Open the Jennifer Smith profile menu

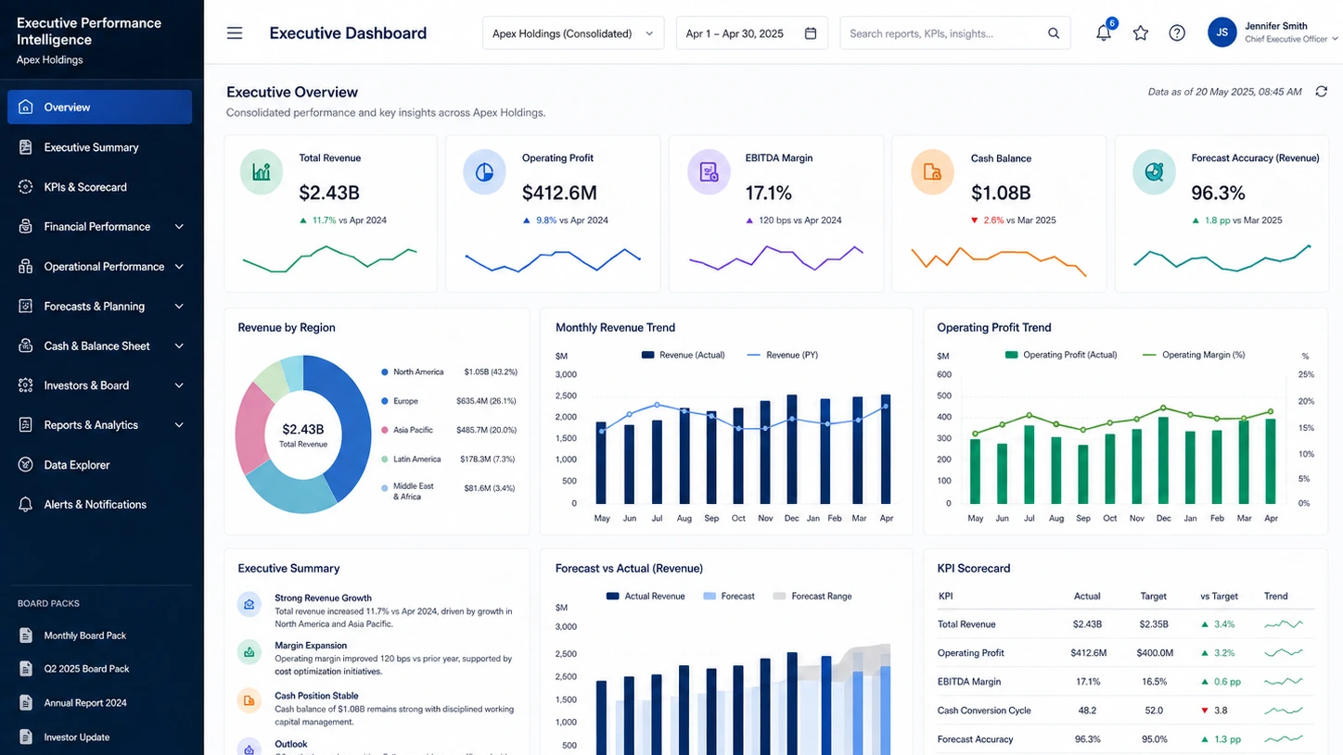(x=1273, y=33)
